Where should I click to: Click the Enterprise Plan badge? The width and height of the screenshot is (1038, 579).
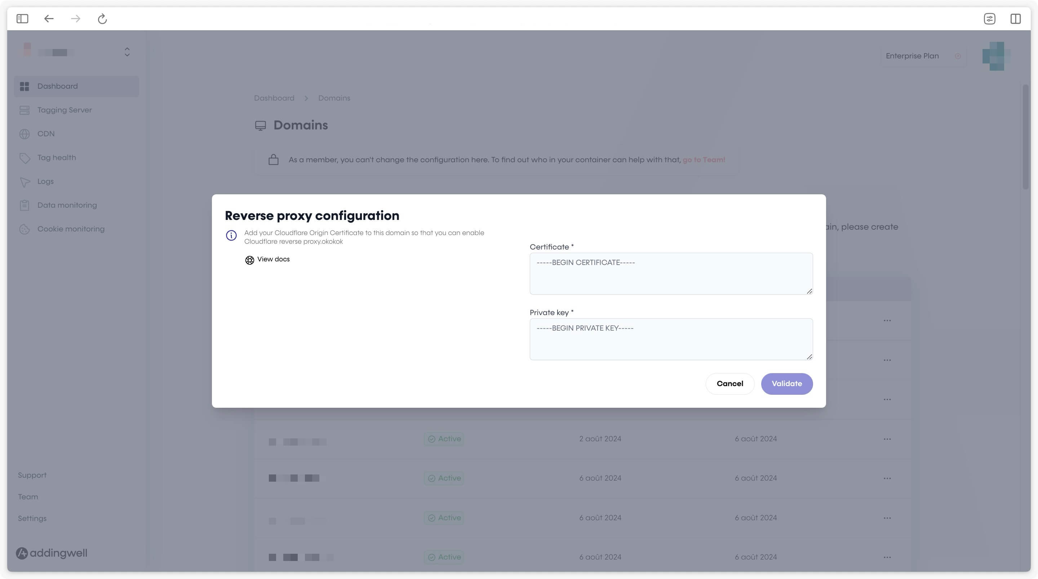[x=923, y=56]
